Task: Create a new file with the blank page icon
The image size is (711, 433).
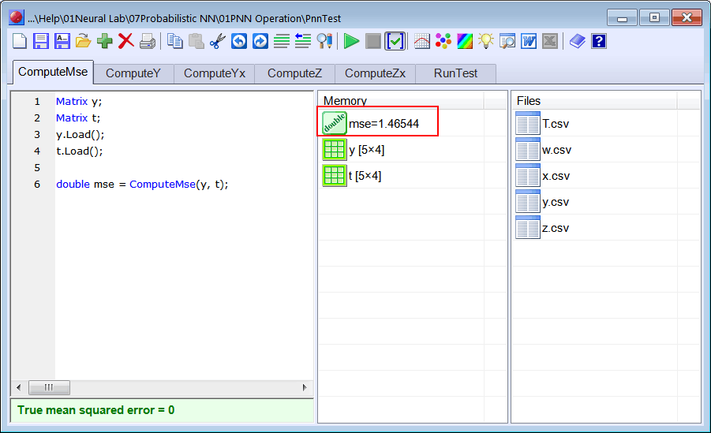Action: (19, 41)
